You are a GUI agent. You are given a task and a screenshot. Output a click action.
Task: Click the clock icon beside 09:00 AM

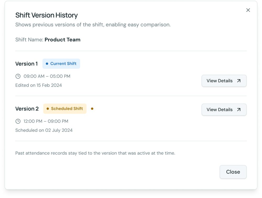coord(18,76)
